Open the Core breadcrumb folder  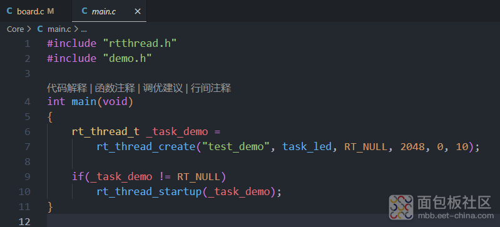[15, 29]
